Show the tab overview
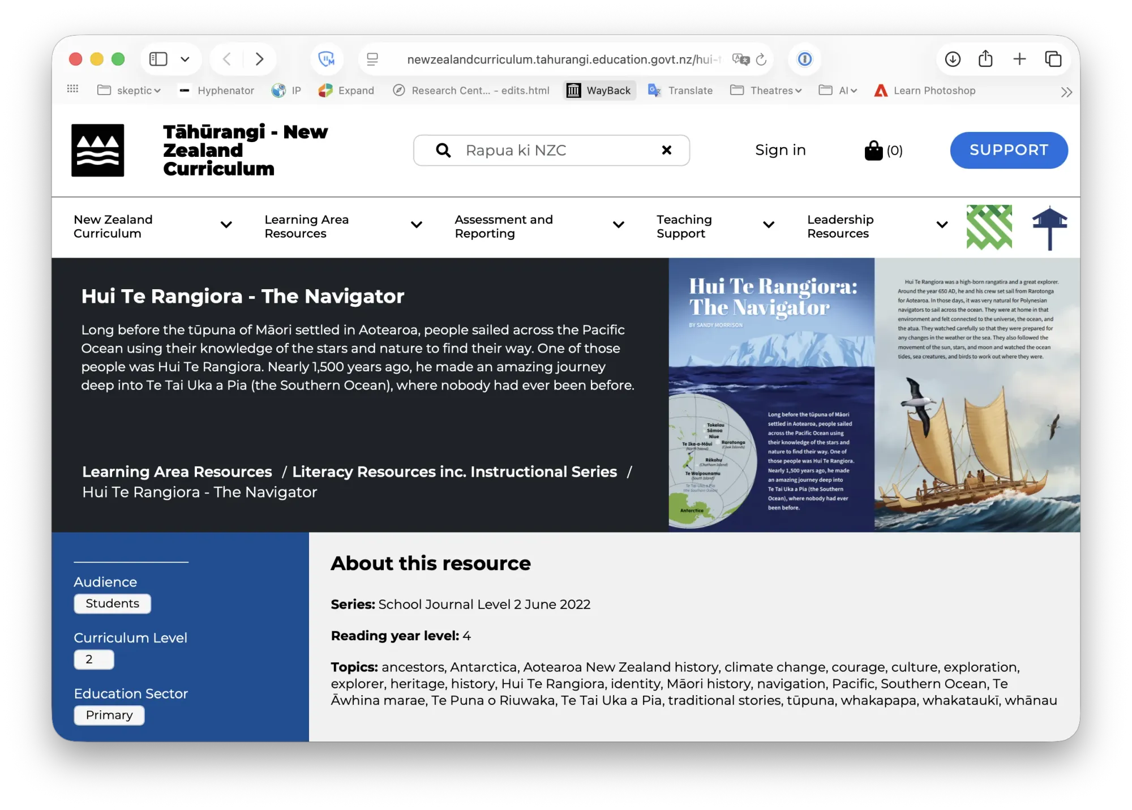The image size is (1132, 810). (1053, 59)
